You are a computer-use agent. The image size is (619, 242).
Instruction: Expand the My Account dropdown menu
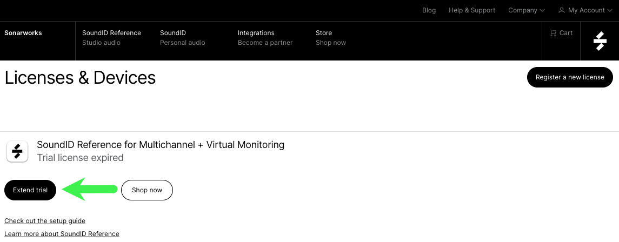[585, 10]
